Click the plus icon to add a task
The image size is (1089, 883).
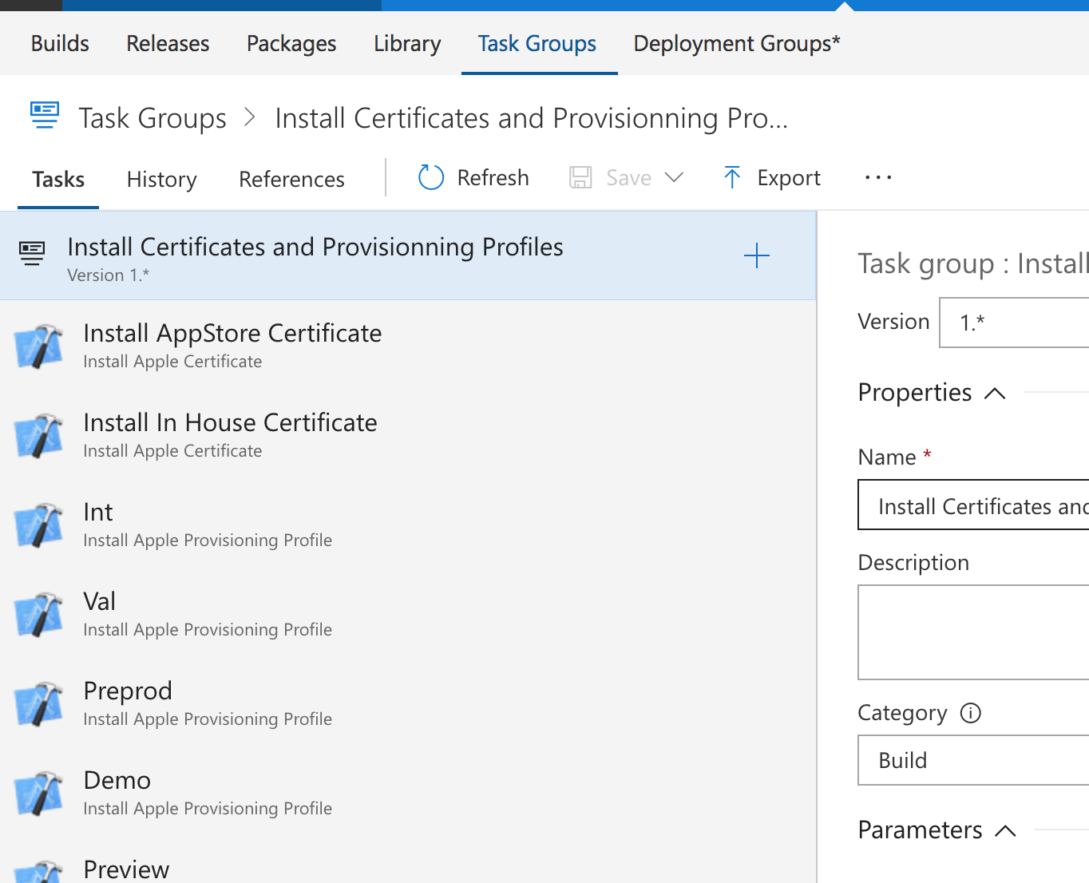pos(757,255)
